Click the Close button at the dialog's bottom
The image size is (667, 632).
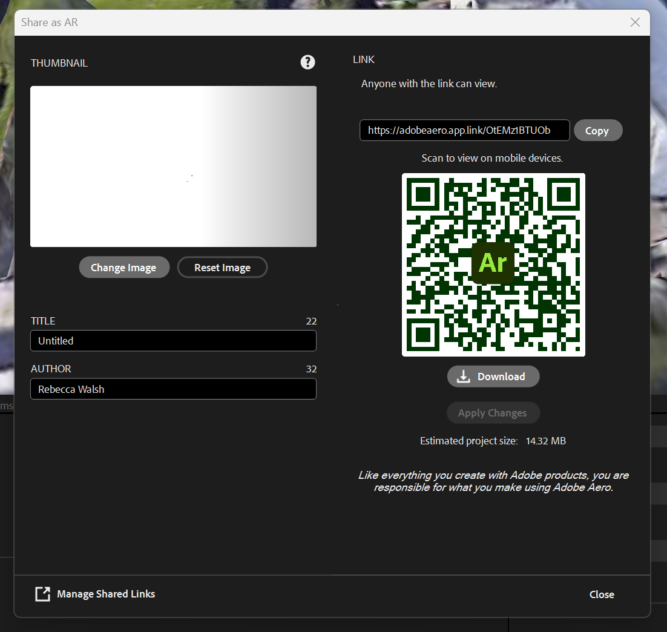[x=602, y=594]
